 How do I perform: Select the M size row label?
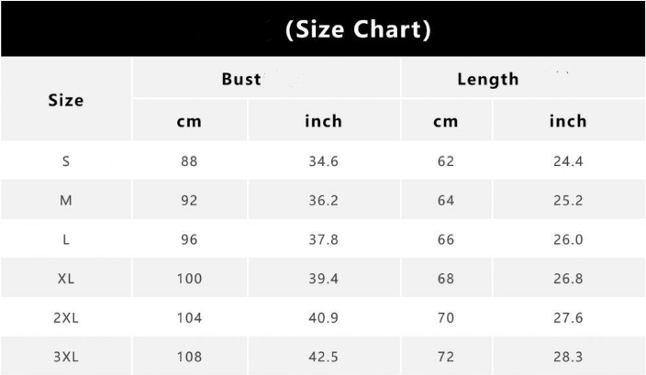coord(65,201)
